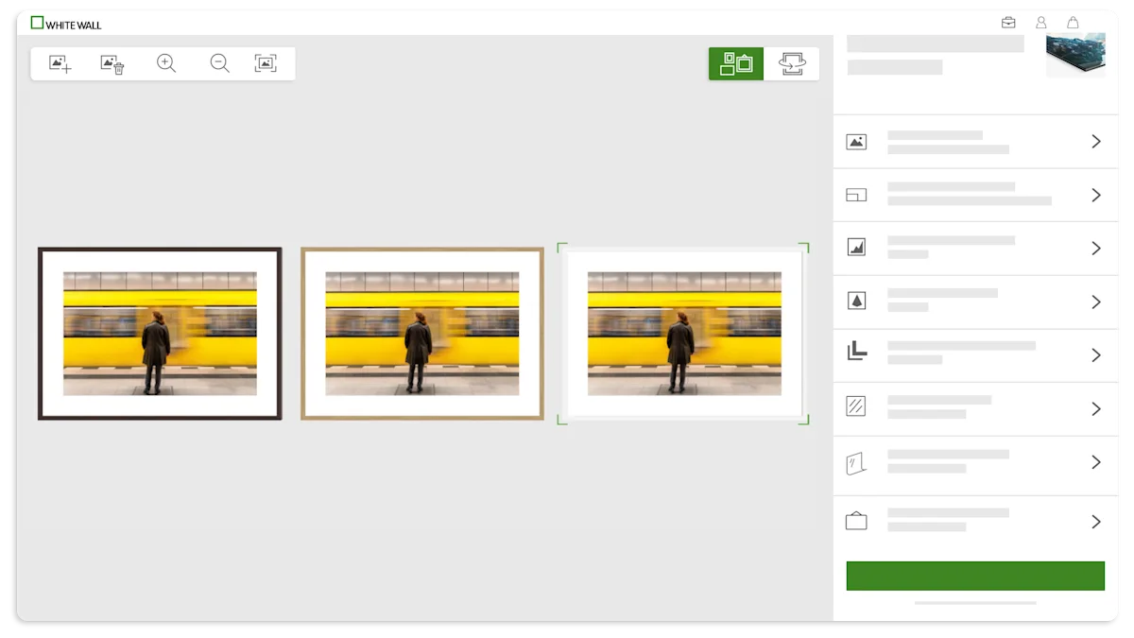This screenshot has width=1134, height=638.
Task: Open the droplet finish option icon
Action: click(x=856, y=302)
